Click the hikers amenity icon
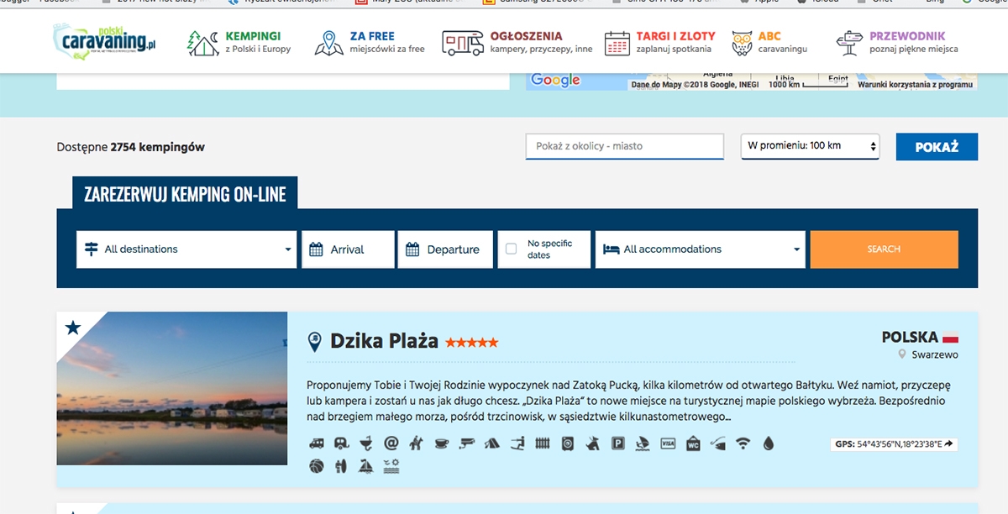 pyautogui.click(x=416, y=443)
